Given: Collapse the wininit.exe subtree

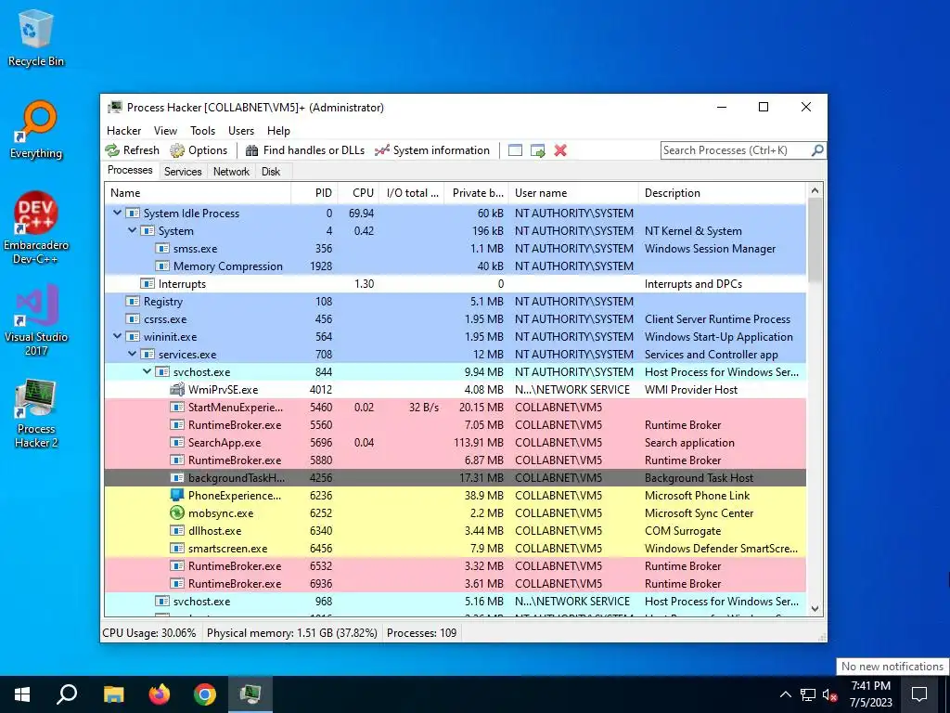Looking at the screenshot, I should [118, 336].
